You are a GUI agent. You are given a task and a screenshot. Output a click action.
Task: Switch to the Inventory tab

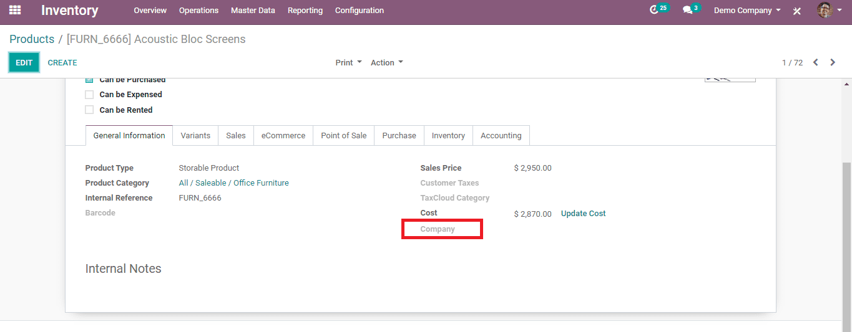click(x=448, y=135)
